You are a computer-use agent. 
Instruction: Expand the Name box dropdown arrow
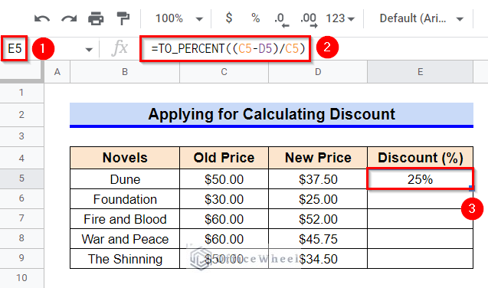[x=89, y=50]
